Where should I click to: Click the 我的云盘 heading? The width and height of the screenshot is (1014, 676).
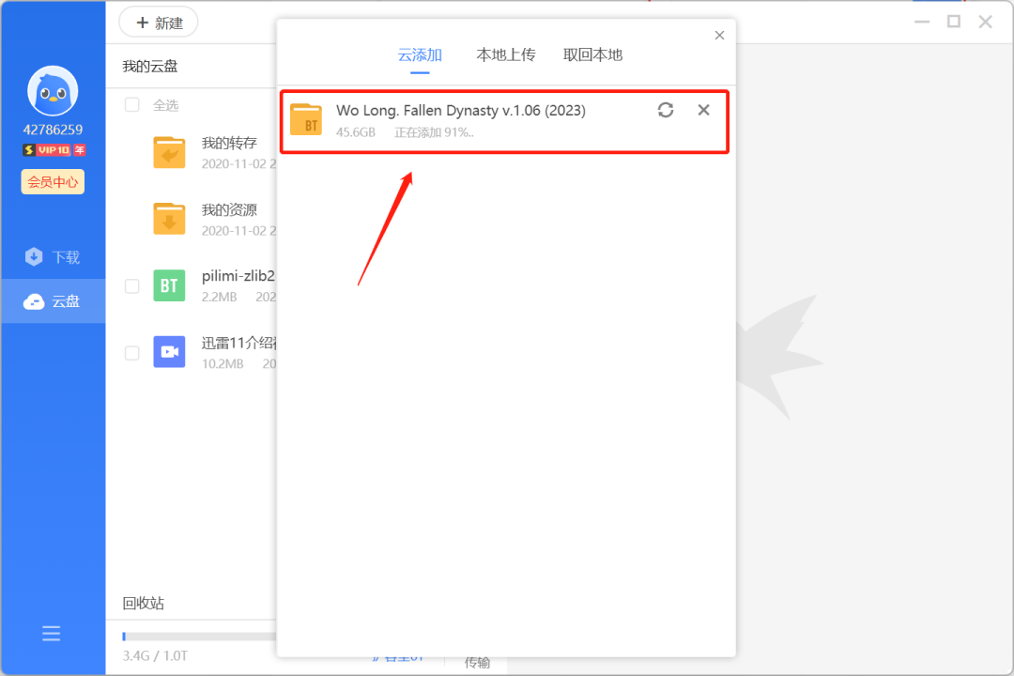[150, 67]
